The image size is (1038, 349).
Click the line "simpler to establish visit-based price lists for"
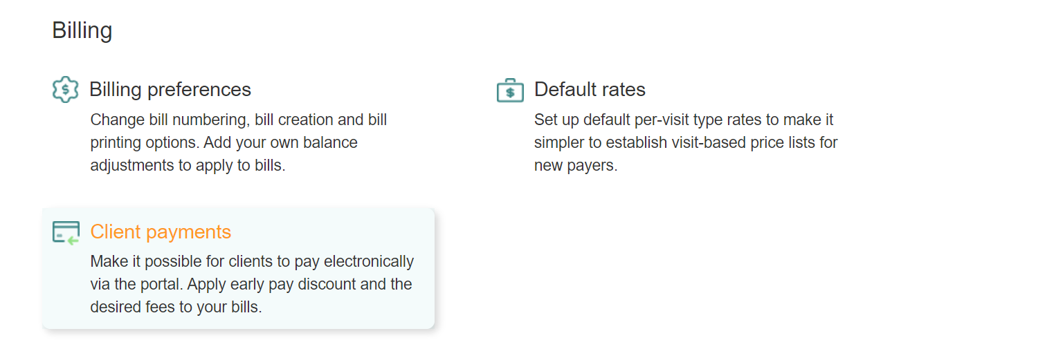(x=686, y=143)
